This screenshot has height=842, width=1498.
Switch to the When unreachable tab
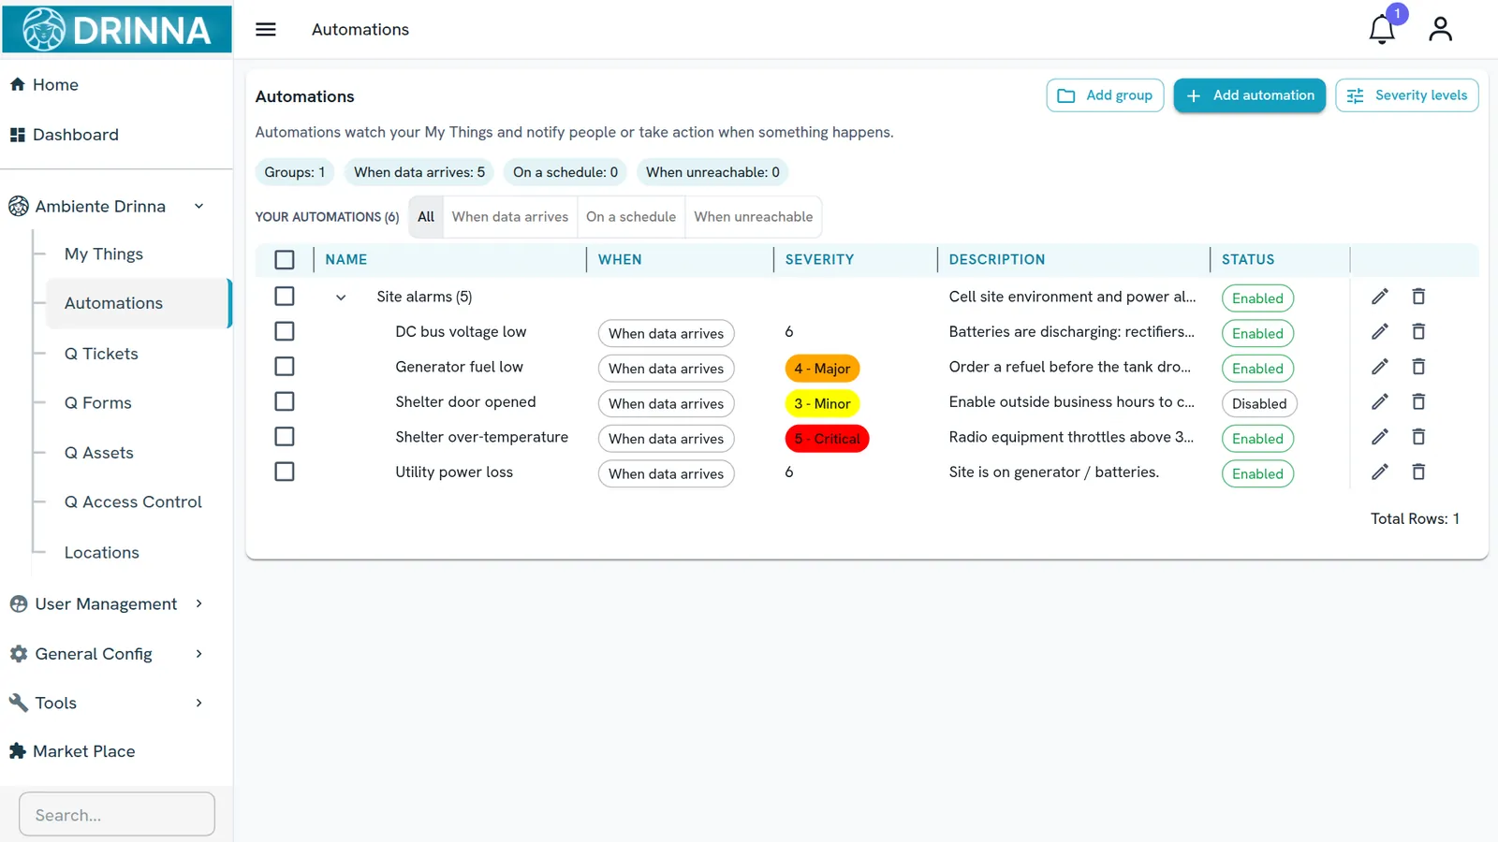pos(754,217)
